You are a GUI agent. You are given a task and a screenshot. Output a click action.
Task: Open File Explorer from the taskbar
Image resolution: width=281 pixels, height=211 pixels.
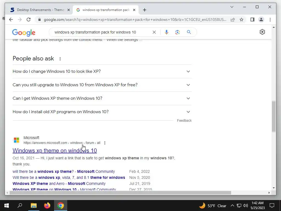pos(33,206)
